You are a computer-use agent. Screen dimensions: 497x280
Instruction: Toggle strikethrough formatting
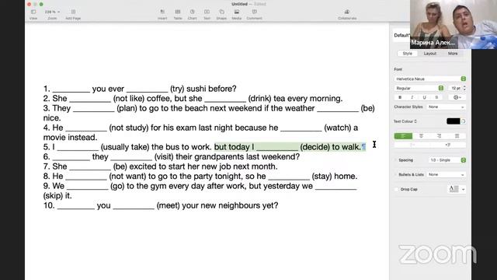pos(436,97)
